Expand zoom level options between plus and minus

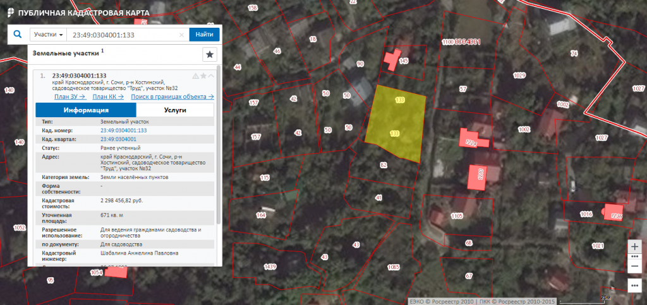(635, 256)
